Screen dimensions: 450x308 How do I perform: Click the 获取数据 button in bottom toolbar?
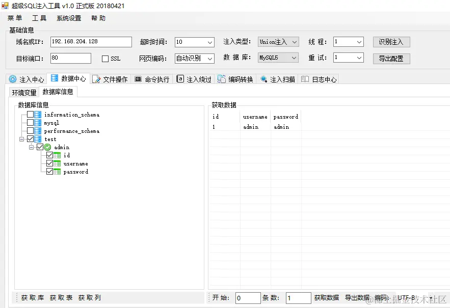coord(326,298)
